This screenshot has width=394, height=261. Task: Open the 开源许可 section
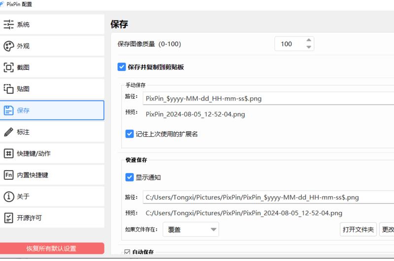click(52, 218)
